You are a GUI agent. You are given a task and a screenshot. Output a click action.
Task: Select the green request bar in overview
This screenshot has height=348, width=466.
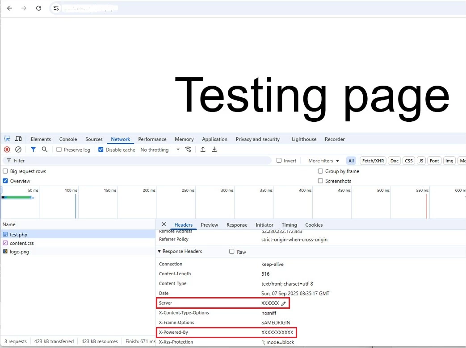tap(18, 197)
